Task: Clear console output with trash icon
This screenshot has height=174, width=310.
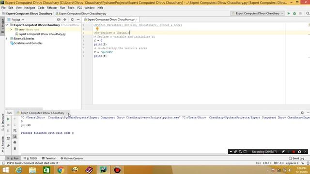Action: coord(15,148)
